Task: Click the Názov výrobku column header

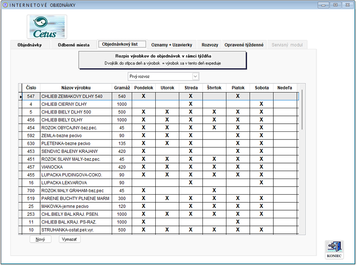Action: 76,88
